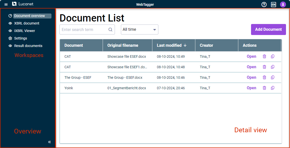Delete the Yoink document
The width and height of the screenshot is (290, 148).
265,88
